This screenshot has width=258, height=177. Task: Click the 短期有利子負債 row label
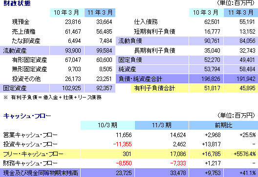pos(154,32)
